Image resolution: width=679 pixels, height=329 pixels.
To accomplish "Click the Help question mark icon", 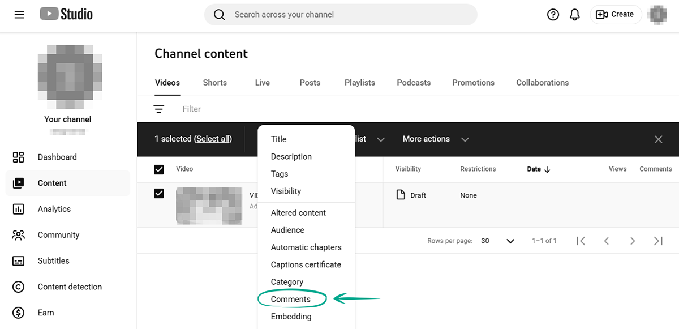I will point(553,15).
